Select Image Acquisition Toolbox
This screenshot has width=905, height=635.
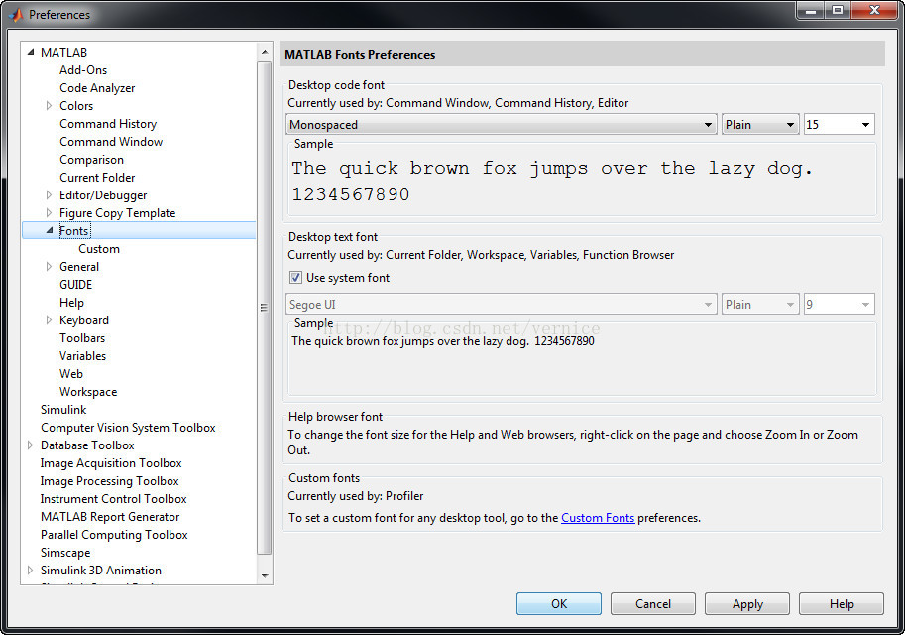pos(111,463)
